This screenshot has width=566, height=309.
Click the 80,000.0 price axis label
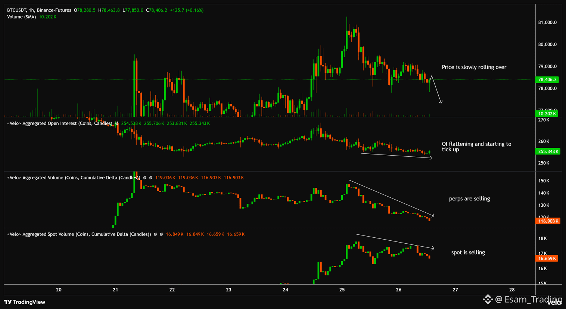(x=547, y=44)
